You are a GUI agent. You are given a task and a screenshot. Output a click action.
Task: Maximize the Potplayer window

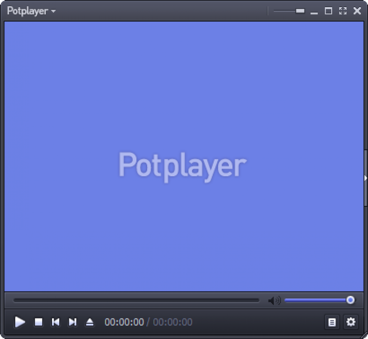pos(328,11)
